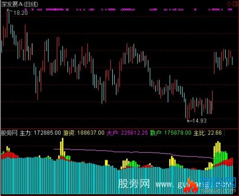The width and height of the screenshot is (239, 196).
Task: Click the 游资: 188637.00 indicator value
Action: point(84,133)
